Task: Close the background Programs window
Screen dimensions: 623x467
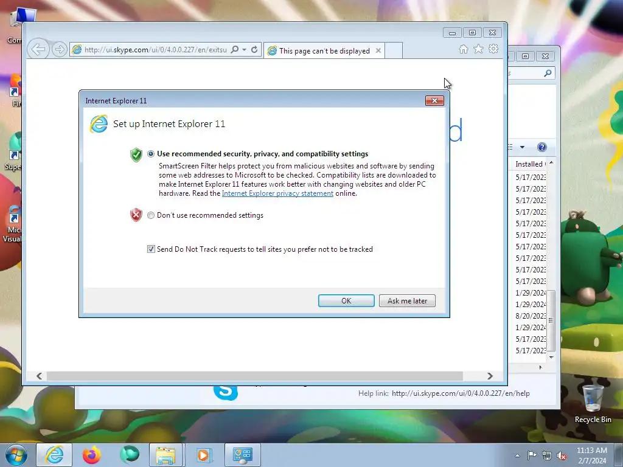Action: tap(546, 57)
